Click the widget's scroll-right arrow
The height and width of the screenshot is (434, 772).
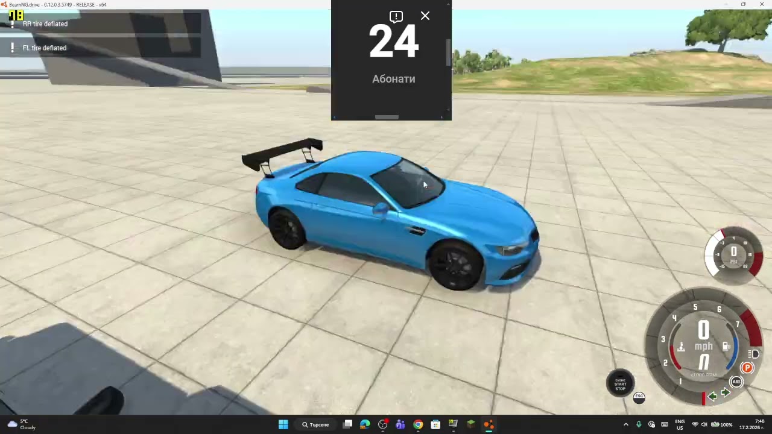coord(441,118)
